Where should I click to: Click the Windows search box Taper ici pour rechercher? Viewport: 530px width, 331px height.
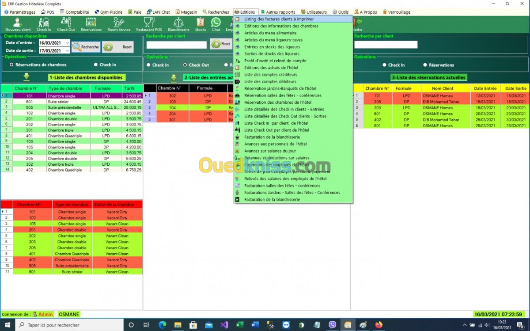pyautogui.click(x=69, y=325)
